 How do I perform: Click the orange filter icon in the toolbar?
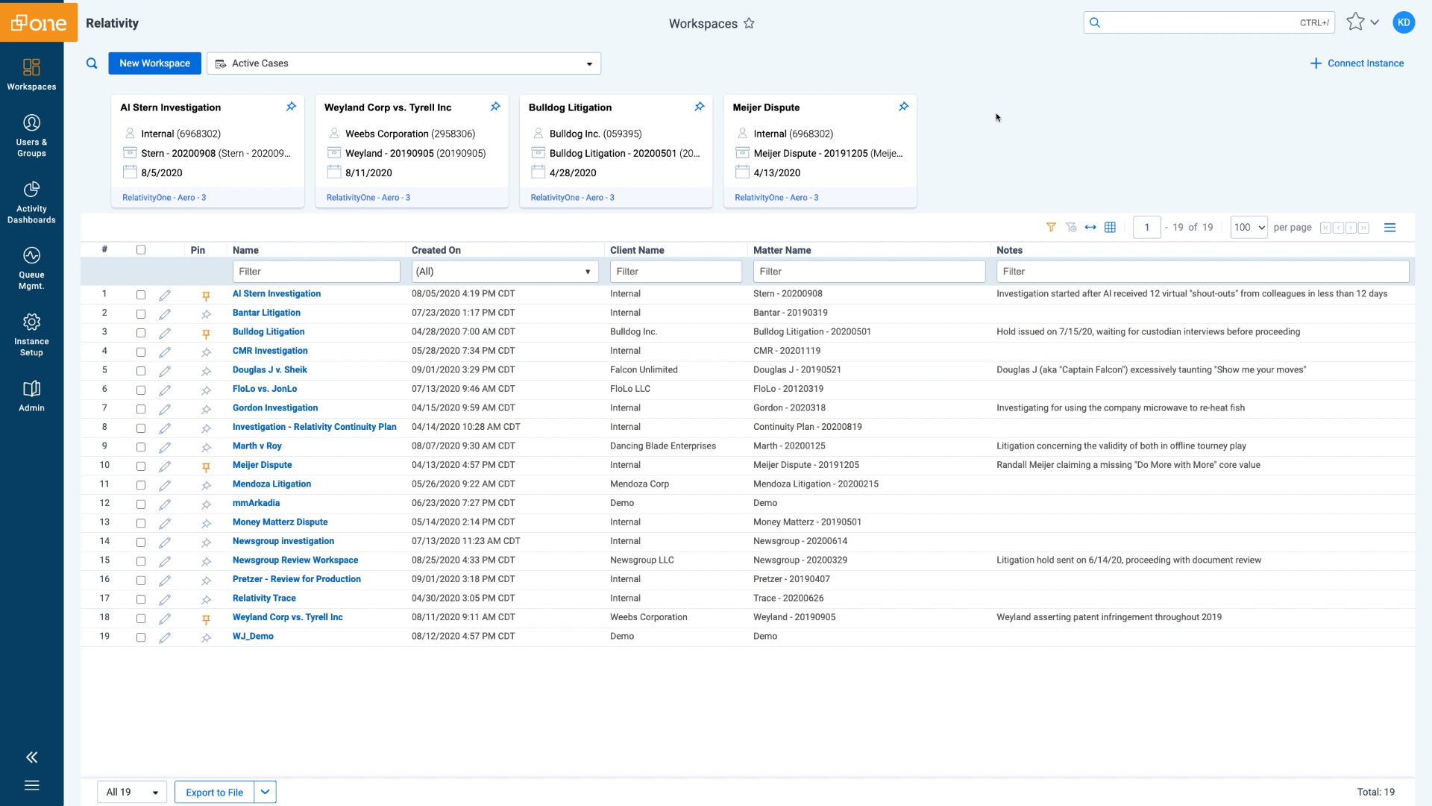tap(1051, 228)
